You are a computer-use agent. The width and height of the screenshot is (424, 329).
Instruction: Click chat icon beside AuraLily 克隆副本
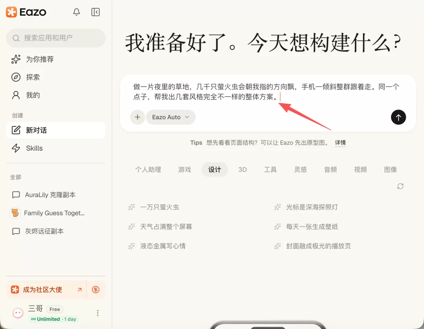16,195
